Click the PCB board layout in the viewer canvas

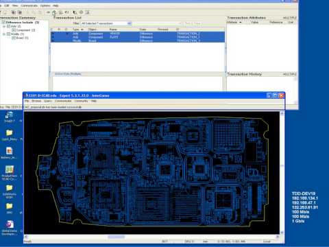(x=153, y=172)
